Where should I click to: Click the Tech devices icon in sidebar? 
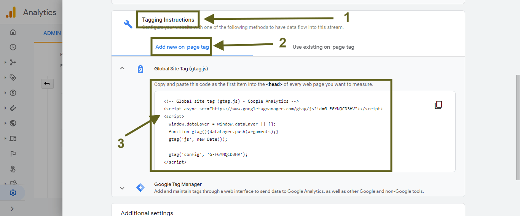click(13, 138)
